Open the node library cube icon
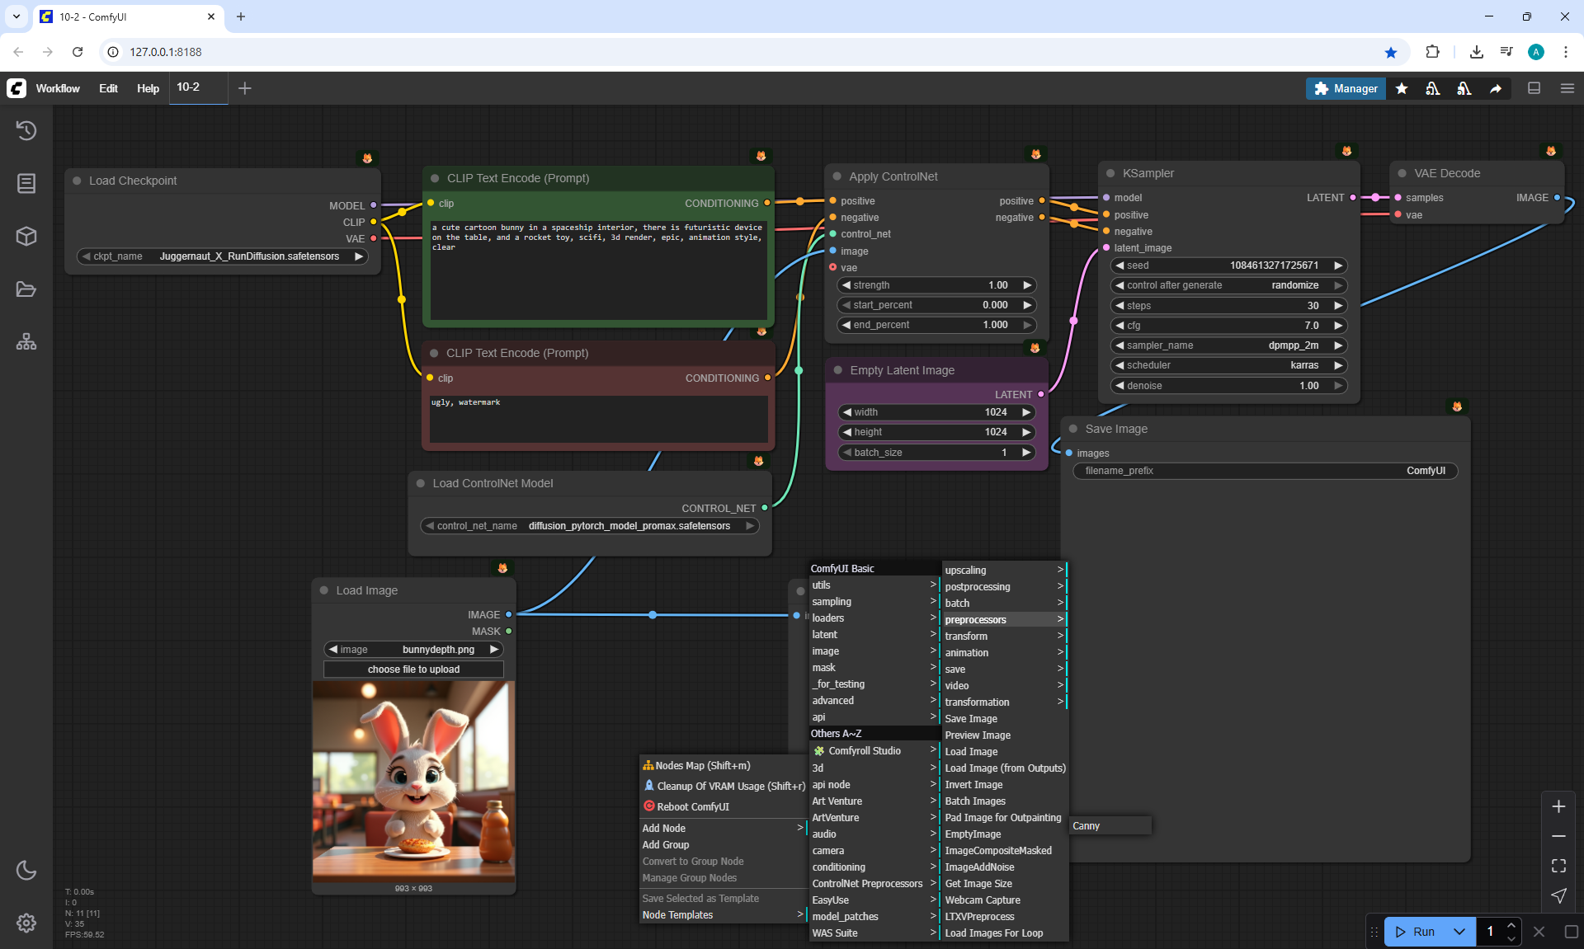Screen dimensions: 1584x949 (26, 237)
